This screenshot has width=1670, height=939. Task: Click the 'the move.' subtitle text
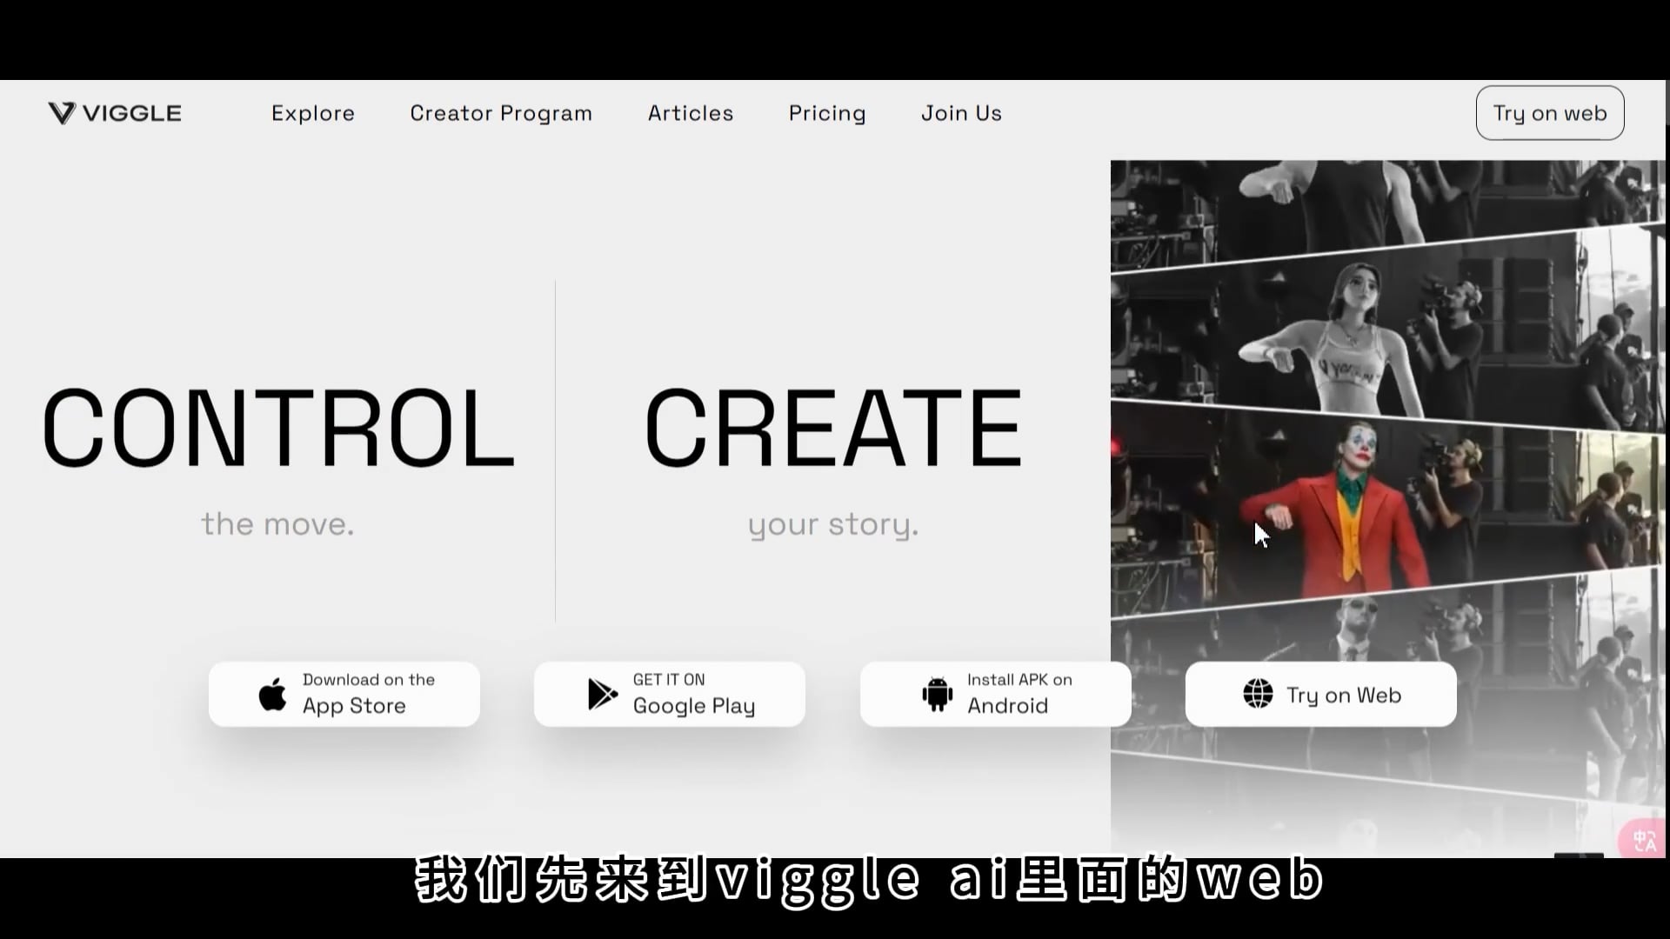[278, 524]
